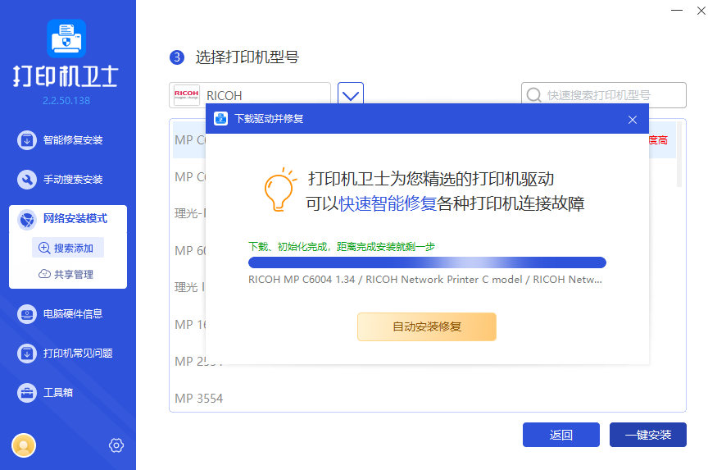Screen dimensions: 717x470
Task: Click the 返回 button
Action: click(561, 435)
